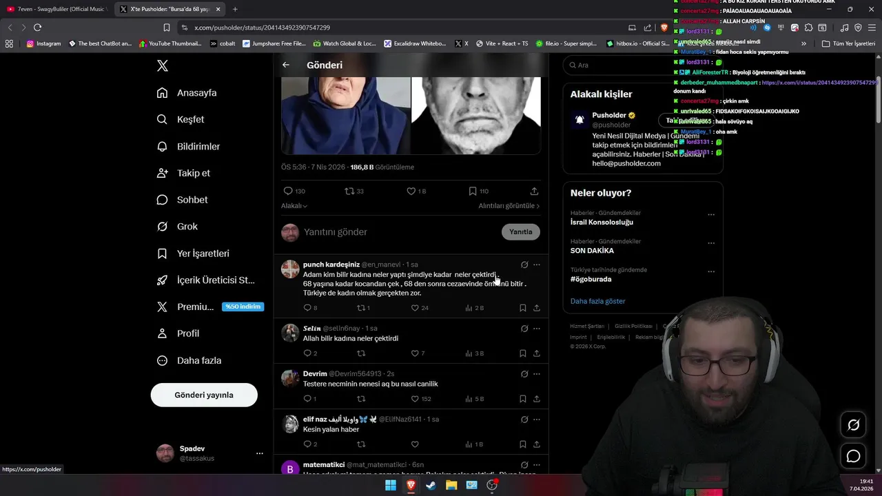The width and height of the screenshot is (882, 496).
Task: Open Pusholder profile in Alakalı kişiler
Action: tap(609, 115)
